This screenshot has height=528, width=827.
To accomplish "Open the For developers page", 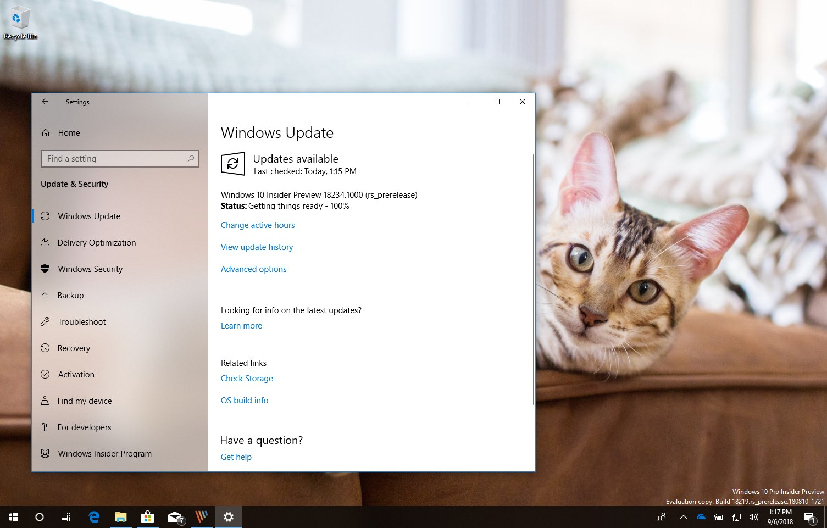I will (x=120, y=427).
